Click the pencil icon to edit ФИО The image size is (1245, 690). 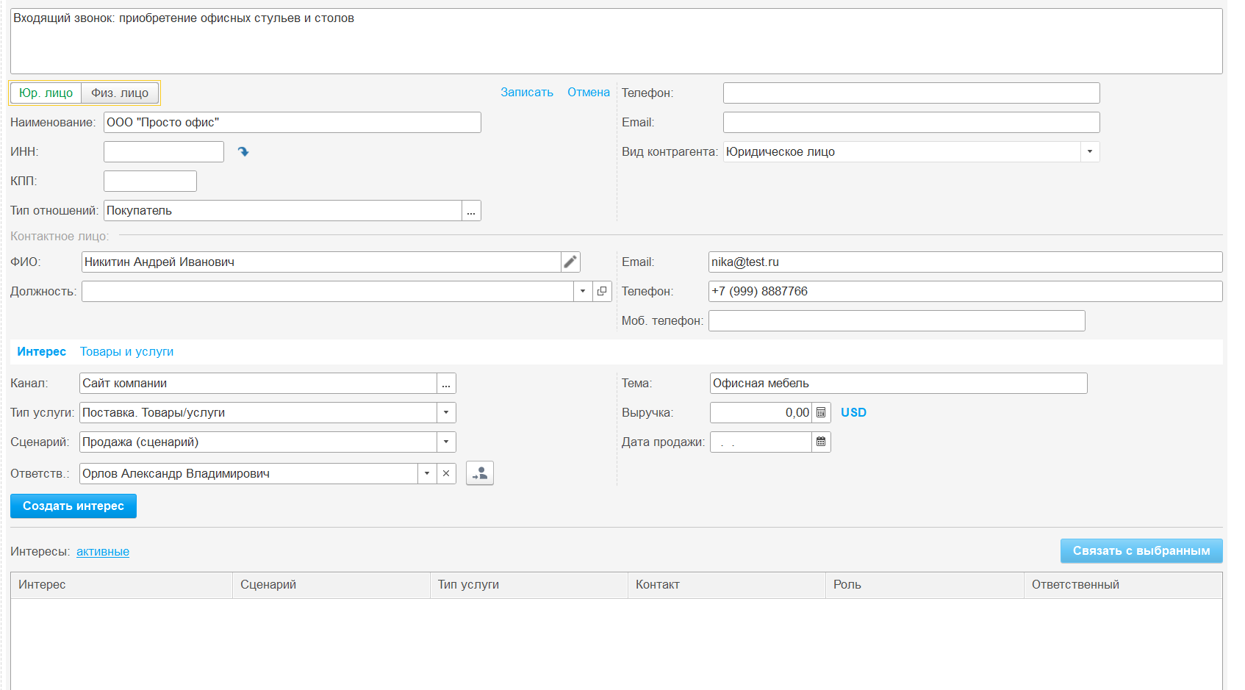(570, 262)
